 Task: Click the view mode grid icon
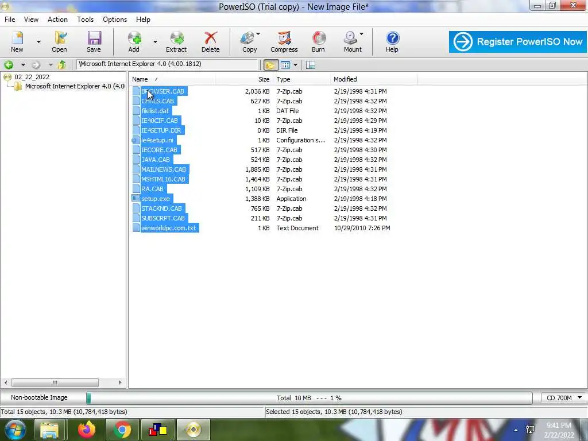coord(285,65)
